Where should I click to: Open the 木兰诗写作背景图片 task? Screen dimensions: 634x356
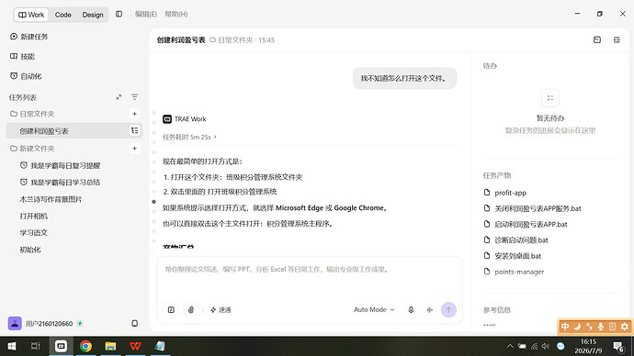click(x=51, y=199)
